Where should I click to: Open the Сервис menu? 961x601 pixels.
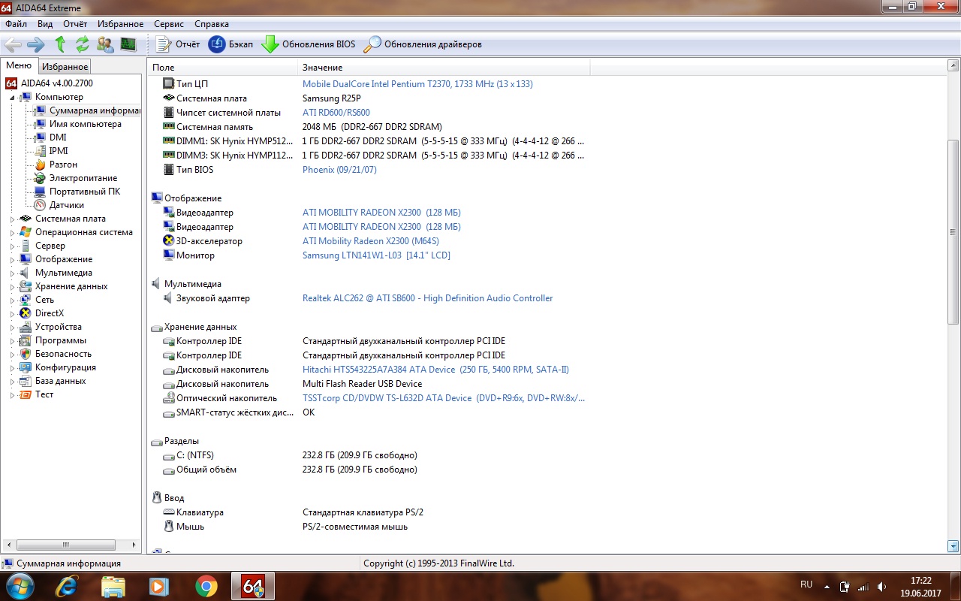[x=169, y=24]
